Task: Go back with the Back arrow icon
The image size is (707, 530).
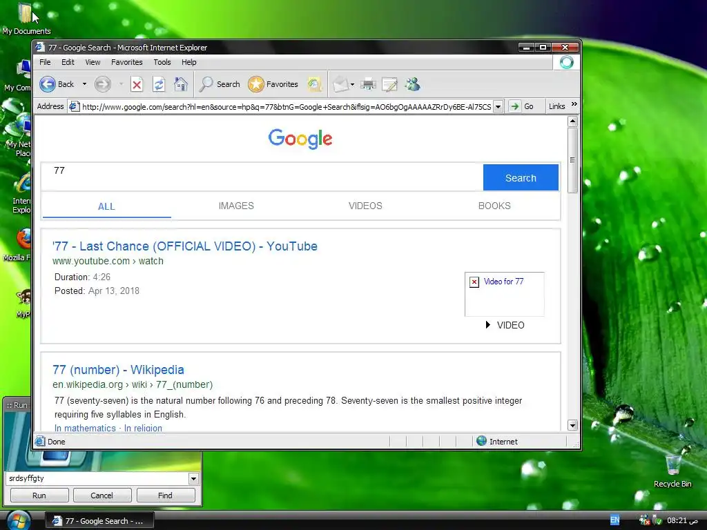Action: click(48, 84)
